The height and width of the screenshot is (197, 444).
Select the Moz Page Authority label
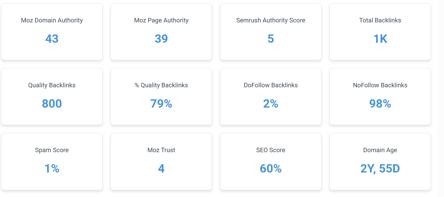161,20
